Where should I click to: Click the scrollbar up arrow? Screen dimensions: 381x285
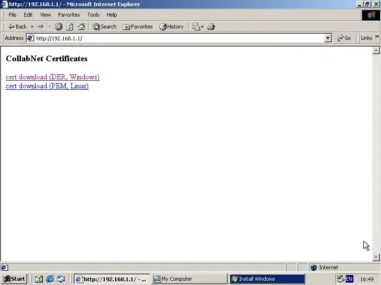(x=376, y=50)
